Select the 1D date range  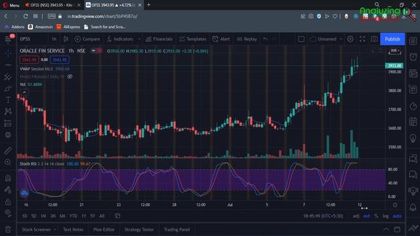click(25, 216)
